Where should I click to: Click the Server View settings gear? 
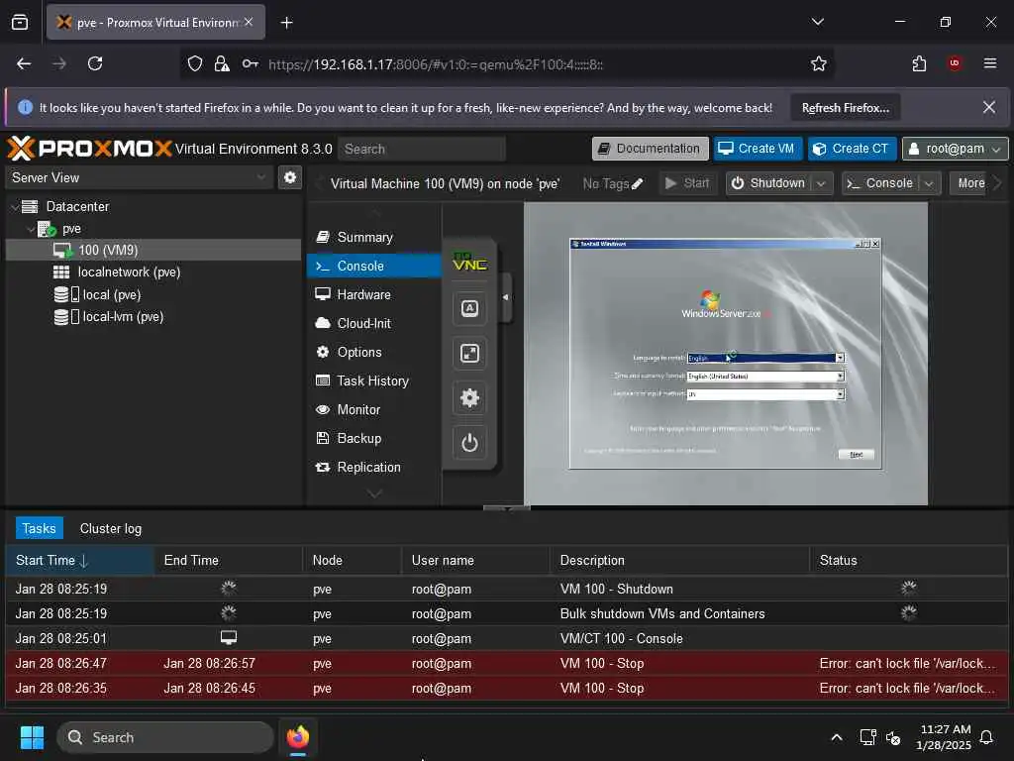coord(290,177)
